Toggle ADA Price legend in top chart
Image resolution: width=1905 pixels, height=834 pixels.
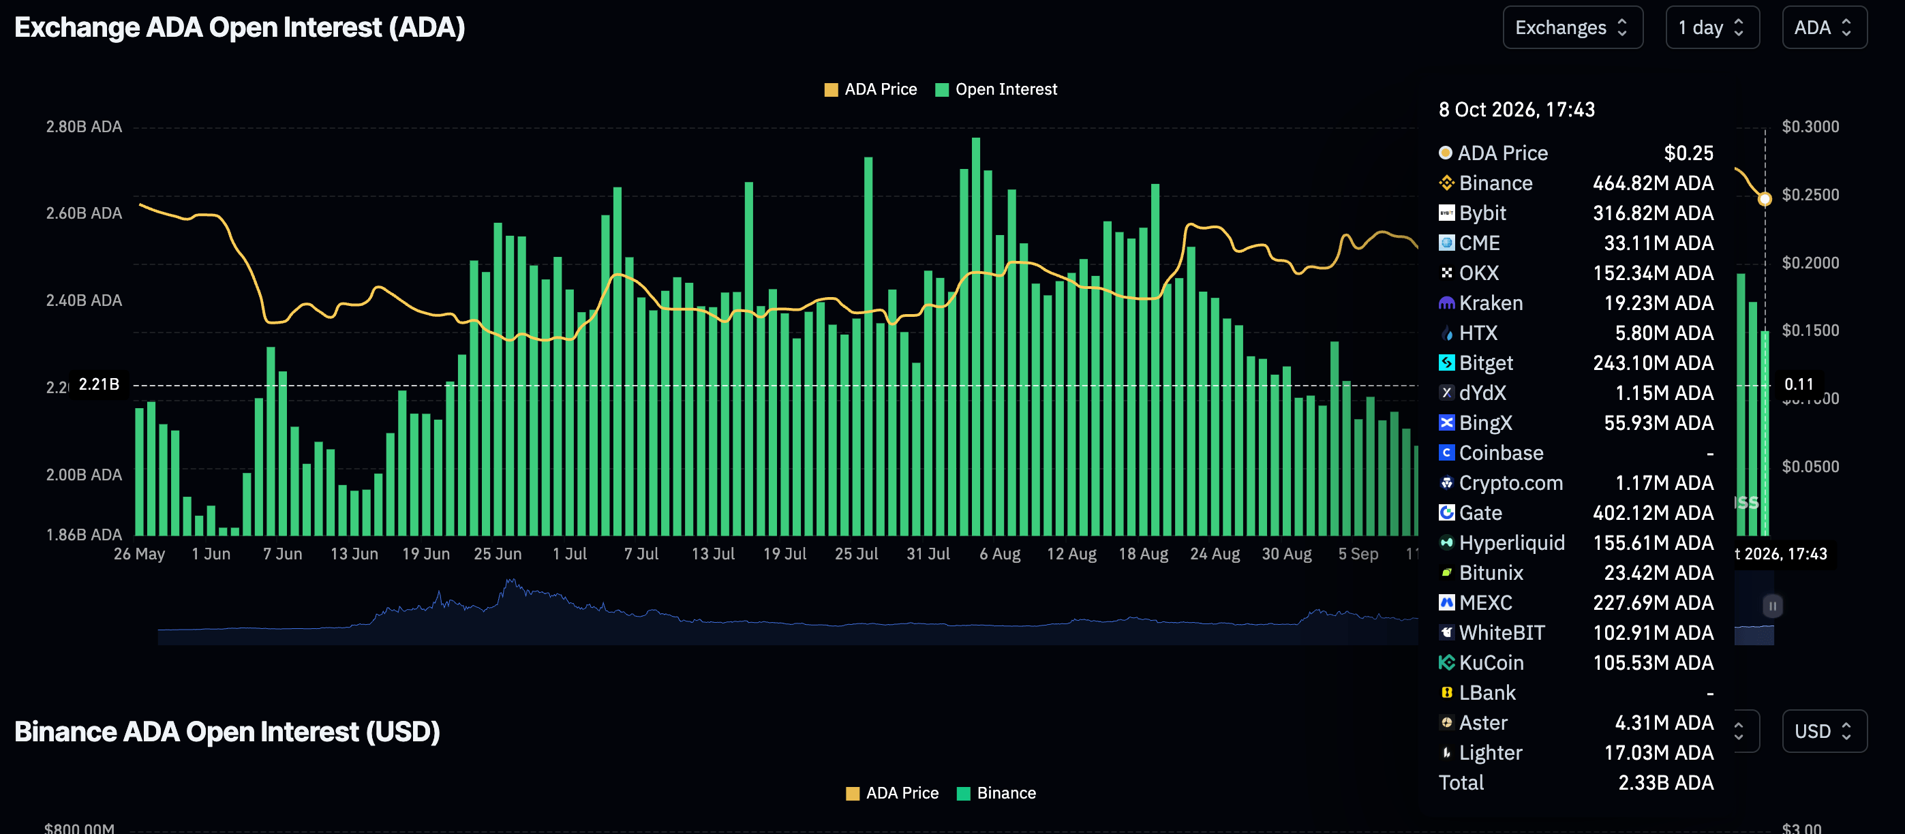click(870, 89)
